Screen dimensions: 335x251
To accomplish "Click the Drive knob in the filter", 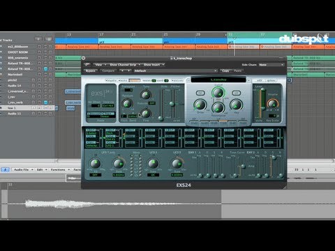I will coord(200,105).
